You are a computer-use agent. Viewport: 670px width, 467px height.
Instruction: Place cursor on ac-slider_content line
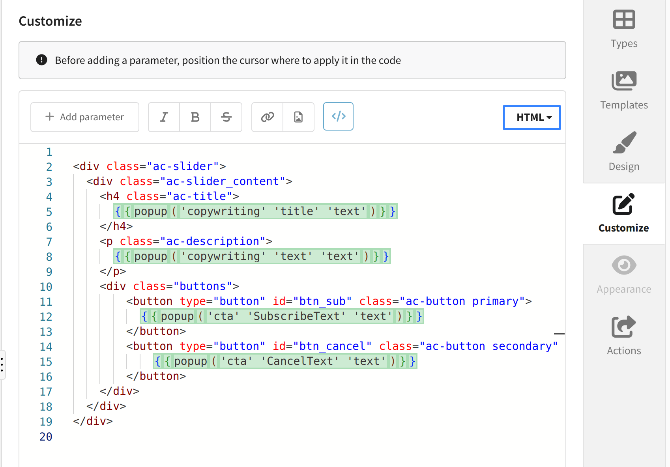coord(189,181)
